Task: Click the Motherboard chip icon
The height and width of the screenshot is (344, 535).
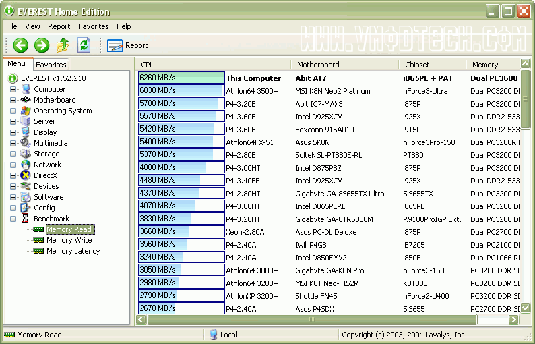Action: [x=26, y=100]
